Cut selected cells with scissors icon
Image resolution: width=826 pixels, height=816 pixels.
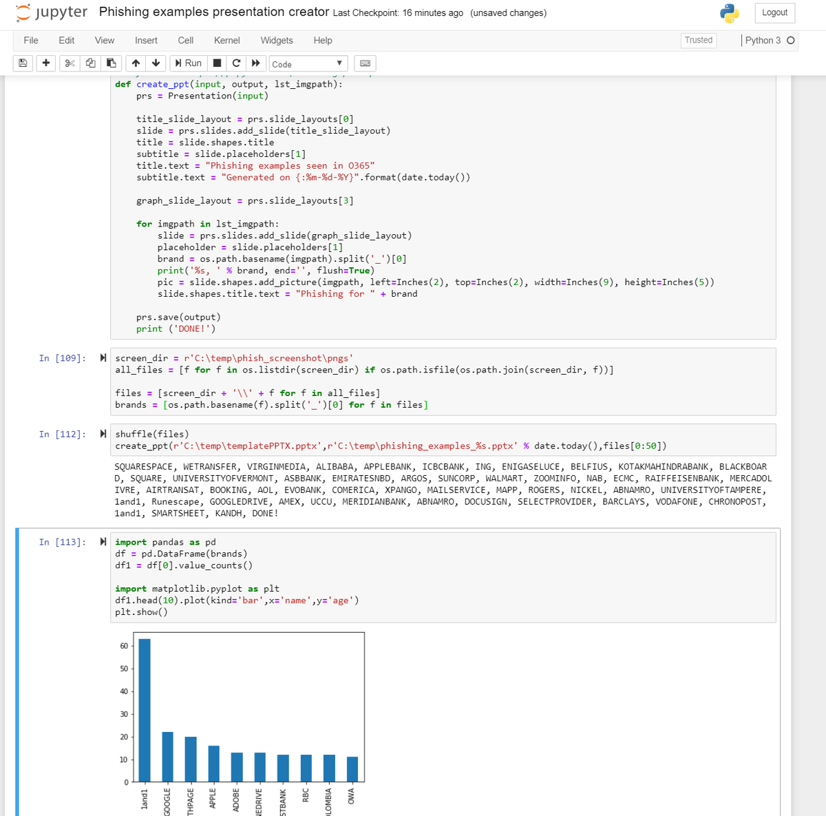70,63
